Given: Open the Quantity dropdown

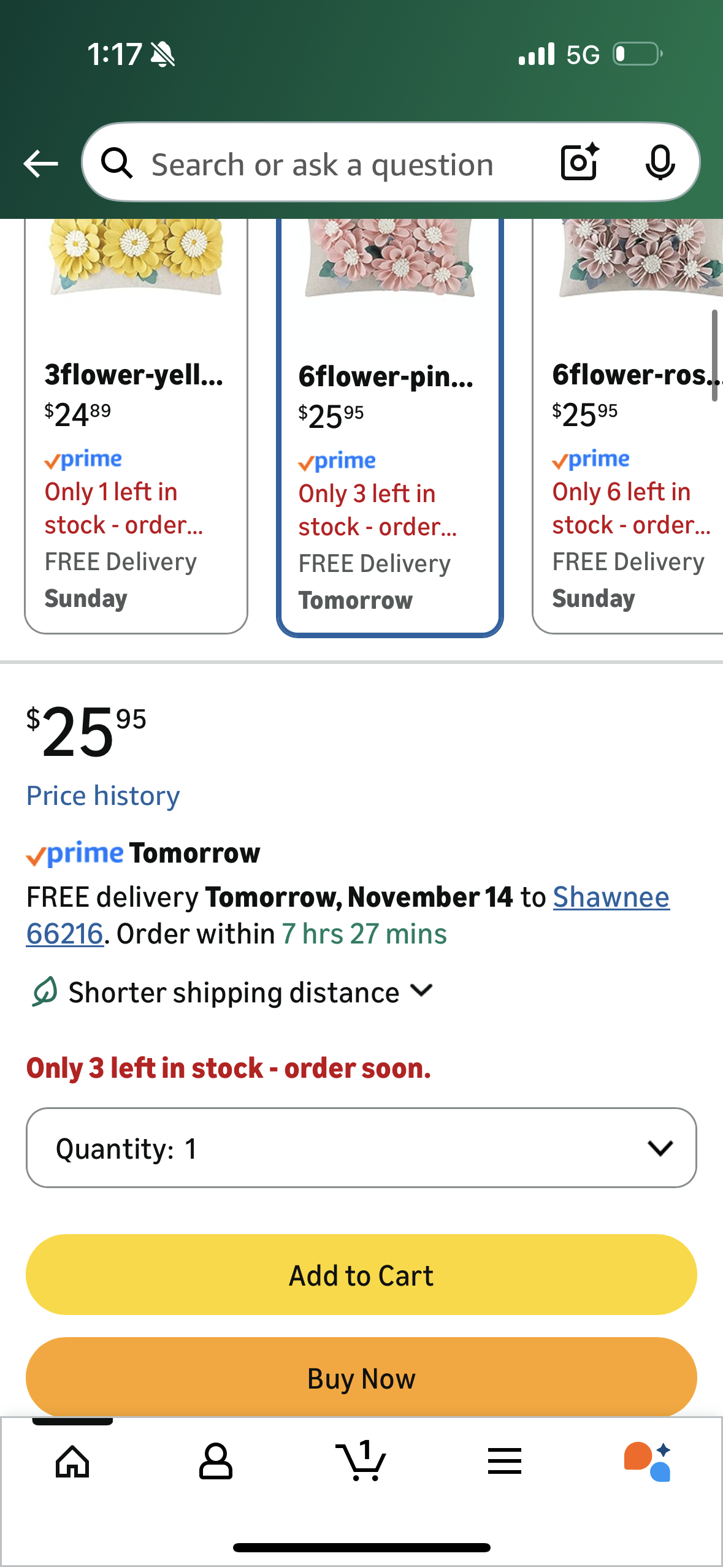Looking at the screenshot, I should (x=361, y=1148).
